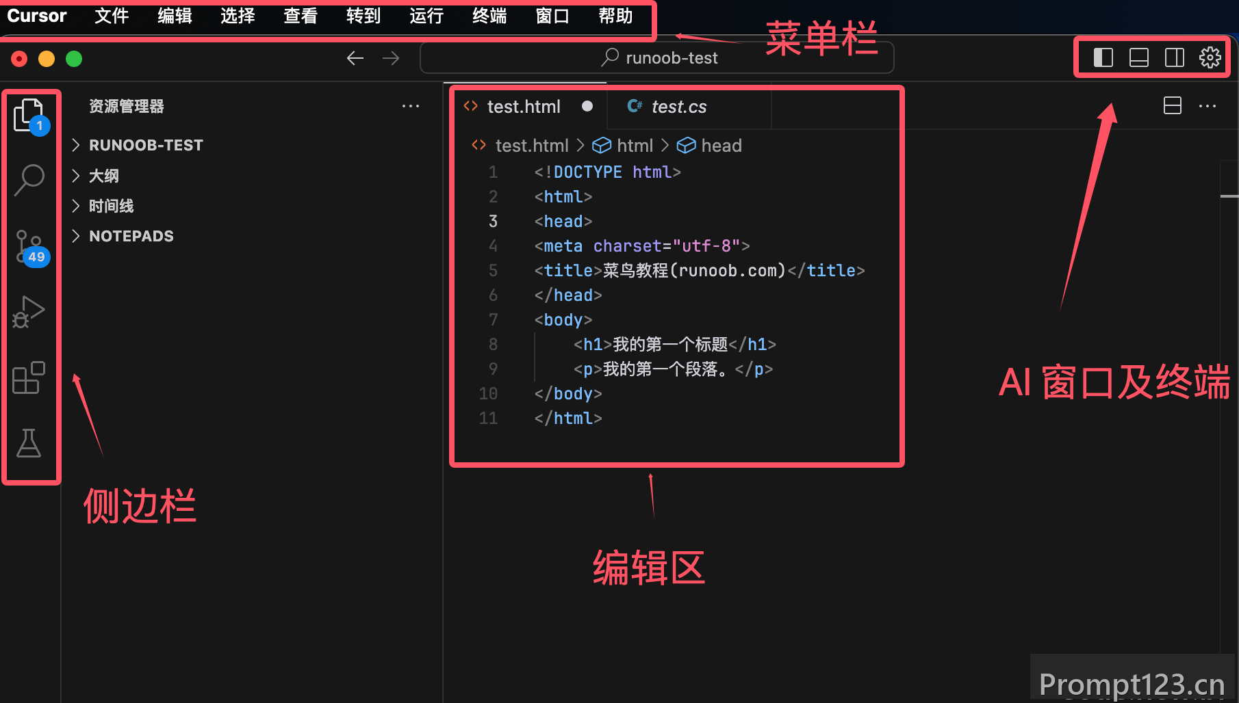The height and width of the screenshot is (703, 1239).
Task: Open Cursor settings gear icon
Action: 1210,57
